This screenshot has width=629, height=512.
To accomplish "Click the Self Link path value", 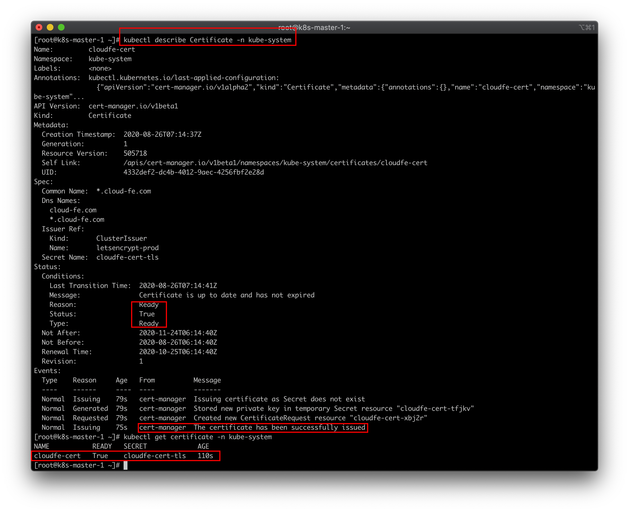I will coord(275,163).
